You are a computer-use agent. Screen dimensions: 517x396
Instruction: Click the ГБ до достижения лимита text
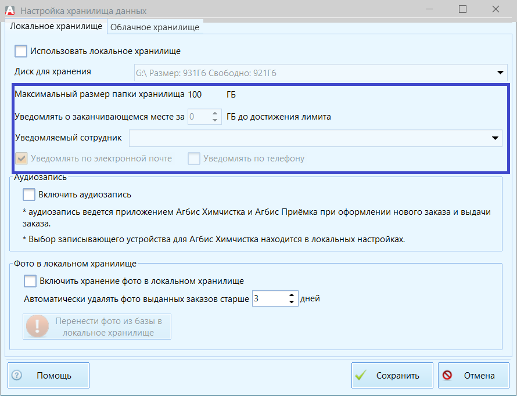point(279,117)
